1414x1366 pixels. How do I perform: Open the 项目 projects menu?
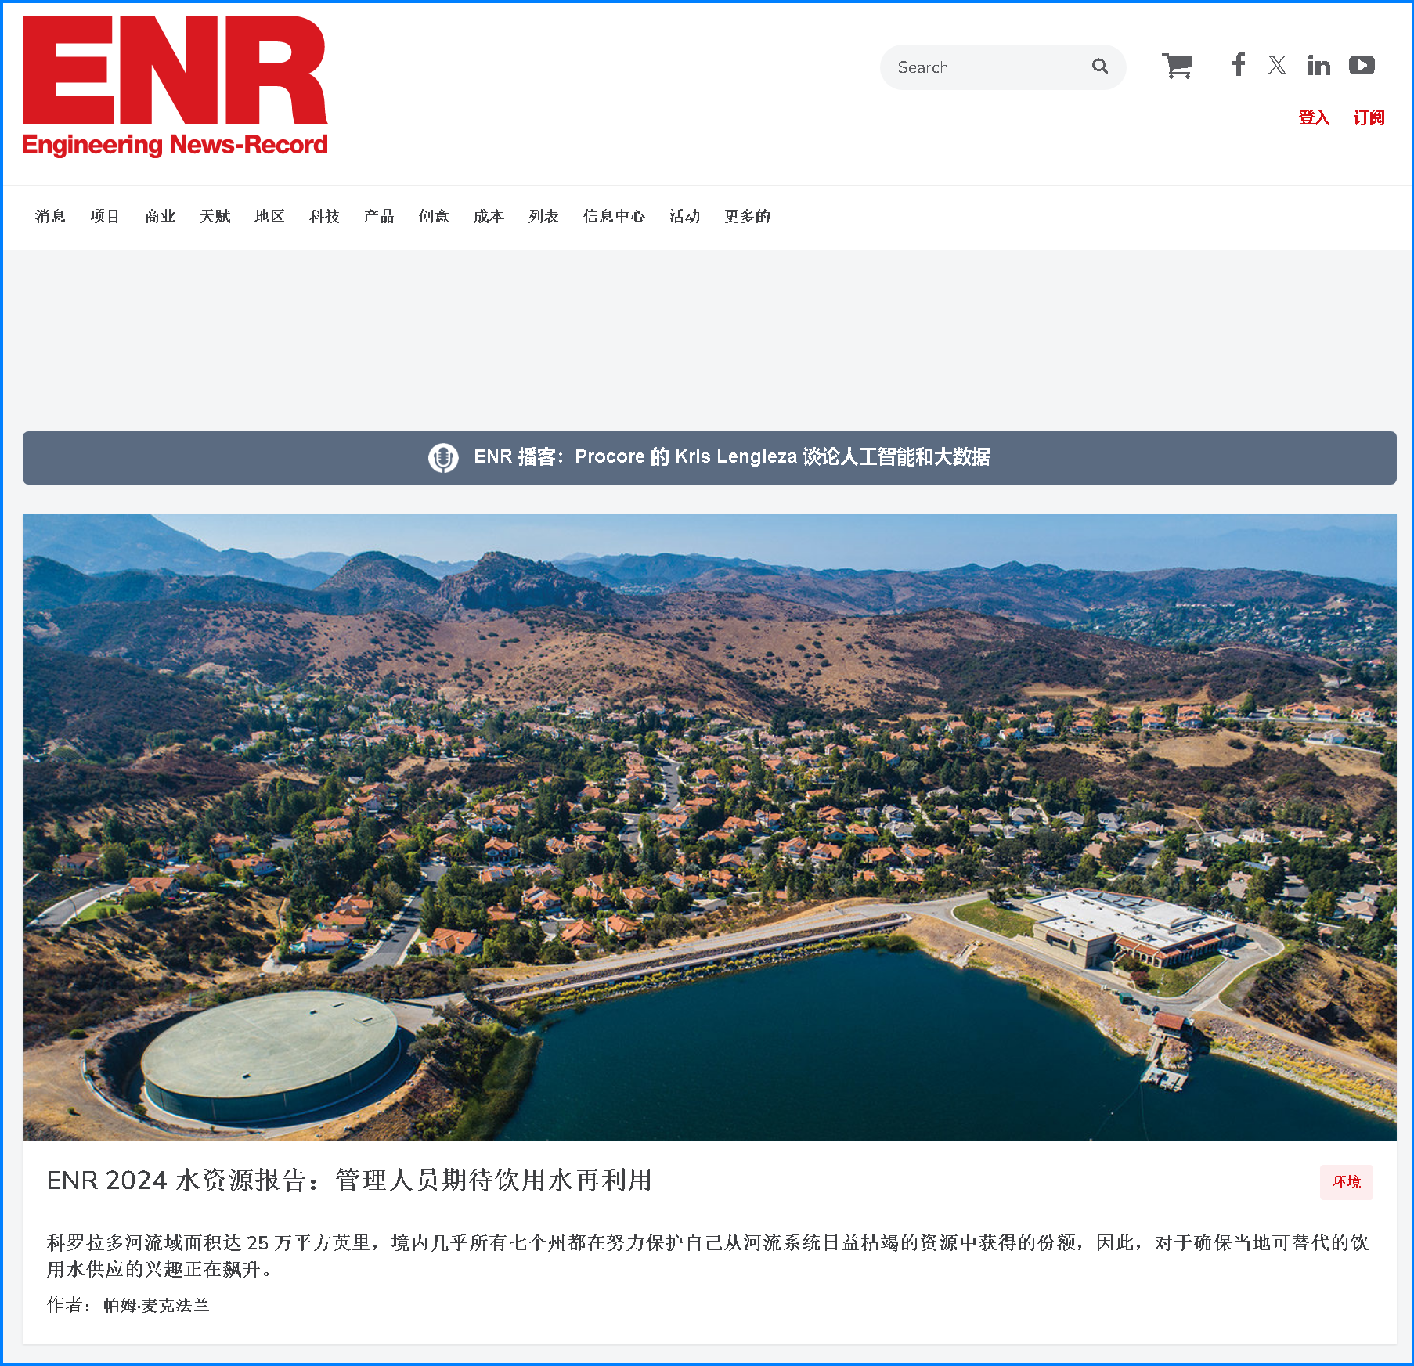pos(105,216)
